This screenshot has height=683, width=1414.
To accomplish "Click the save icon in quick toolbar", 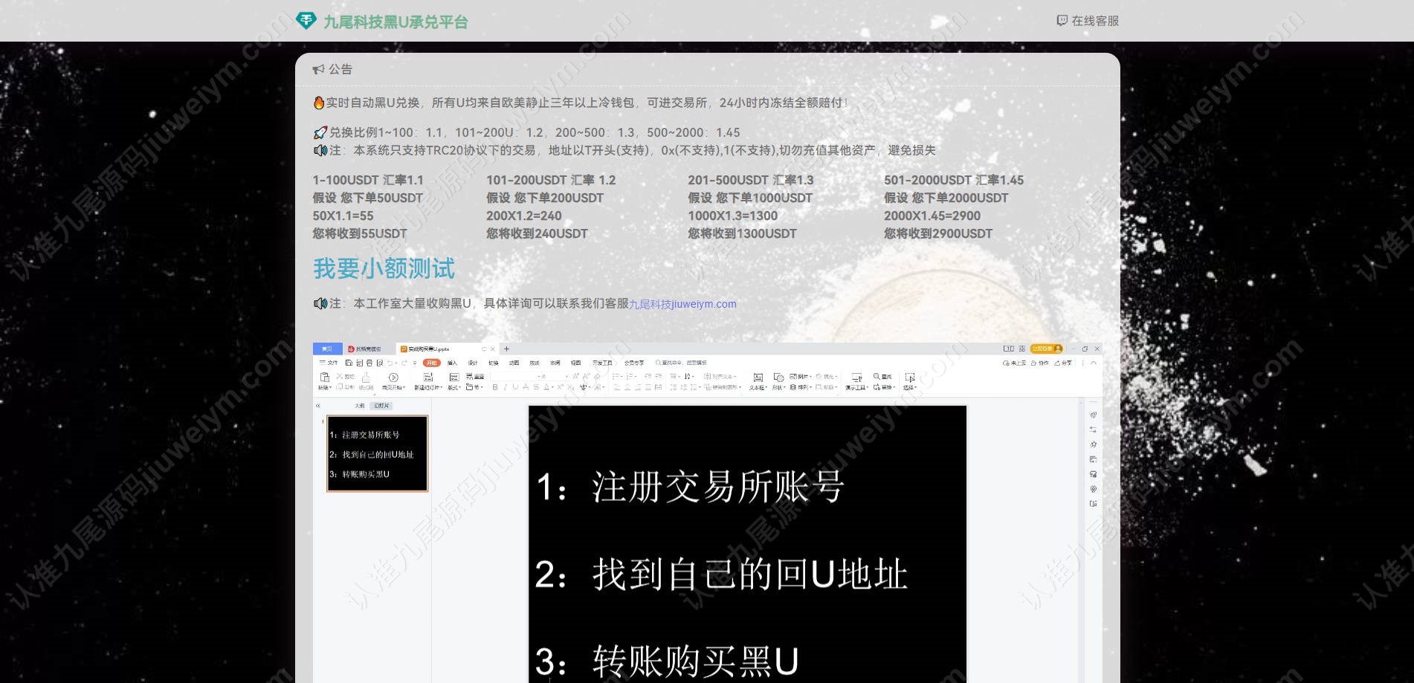I will tap(349, 363).
